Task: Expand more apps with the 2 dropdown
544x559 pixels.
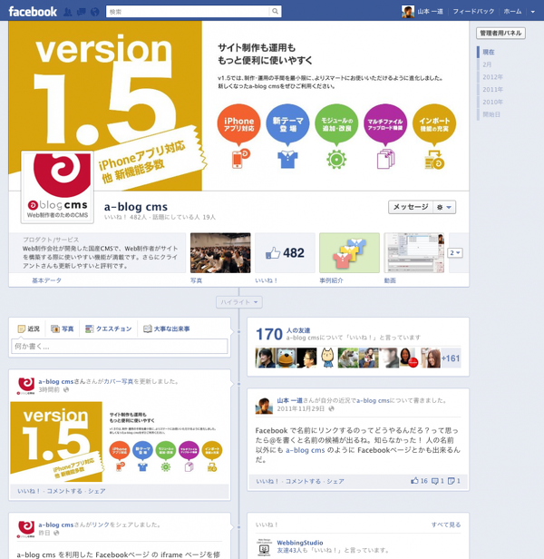Action: 455,253
